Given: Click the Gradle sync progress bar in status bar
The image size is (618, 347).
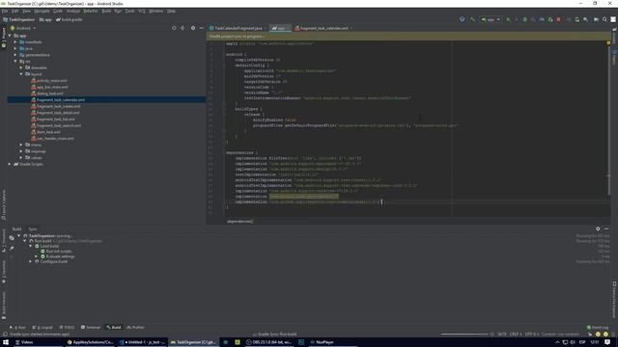Looking at the screenshot, I should point(464,334).
